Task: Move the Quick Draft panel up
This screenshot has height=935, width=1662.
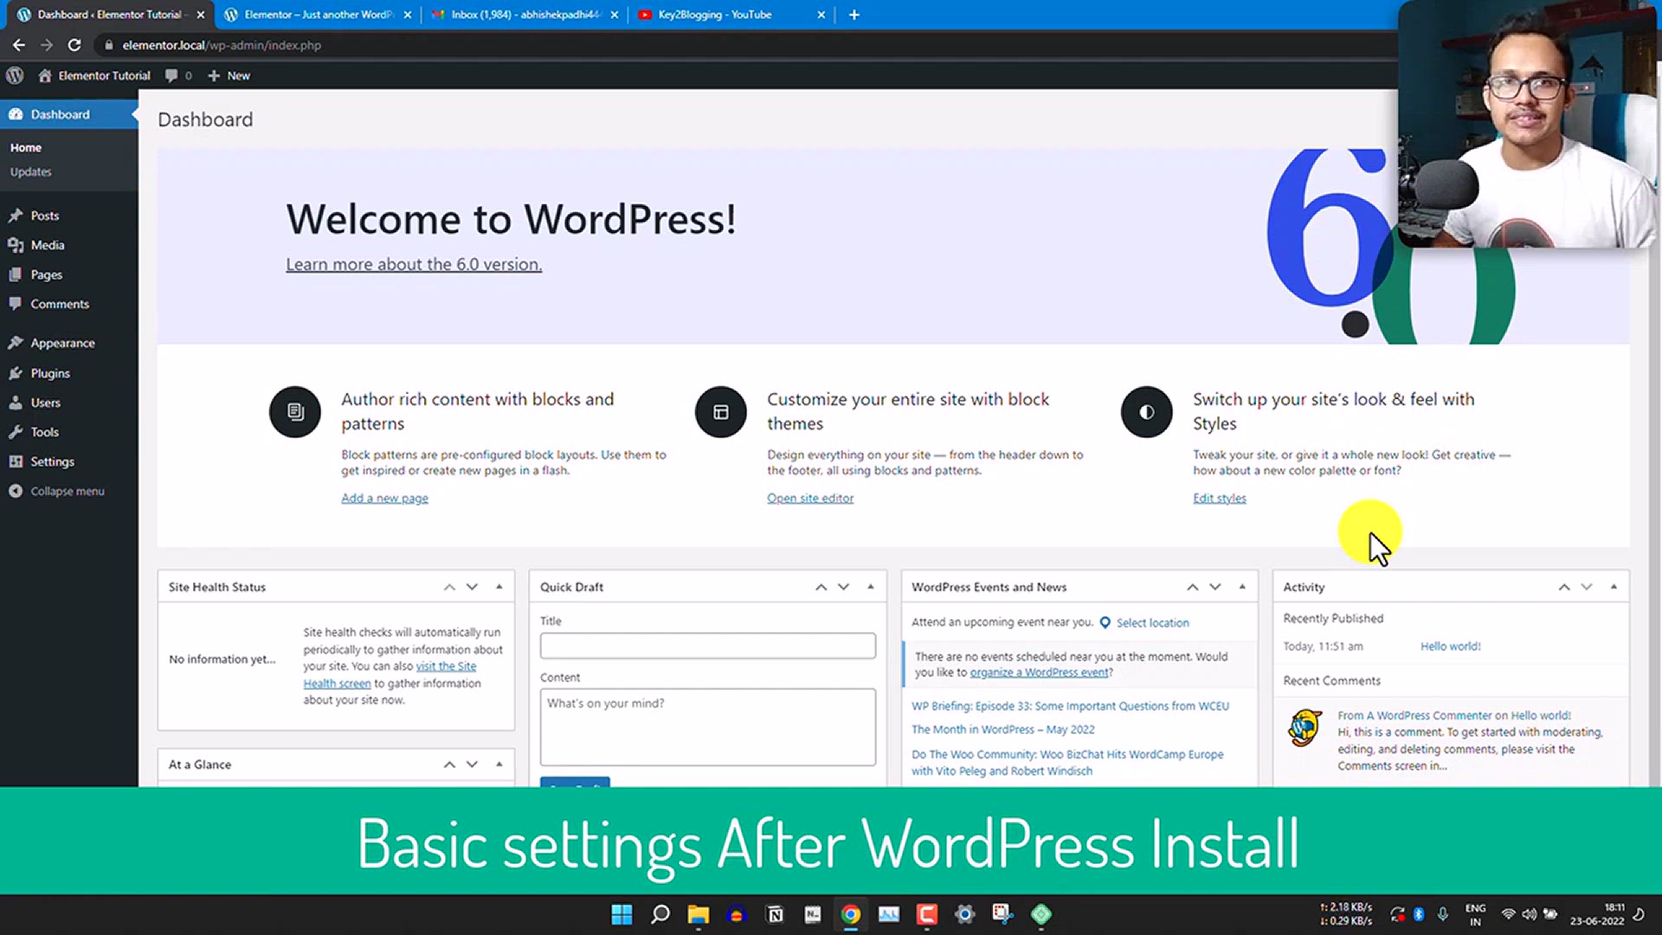Action: (x=821, y=587)
